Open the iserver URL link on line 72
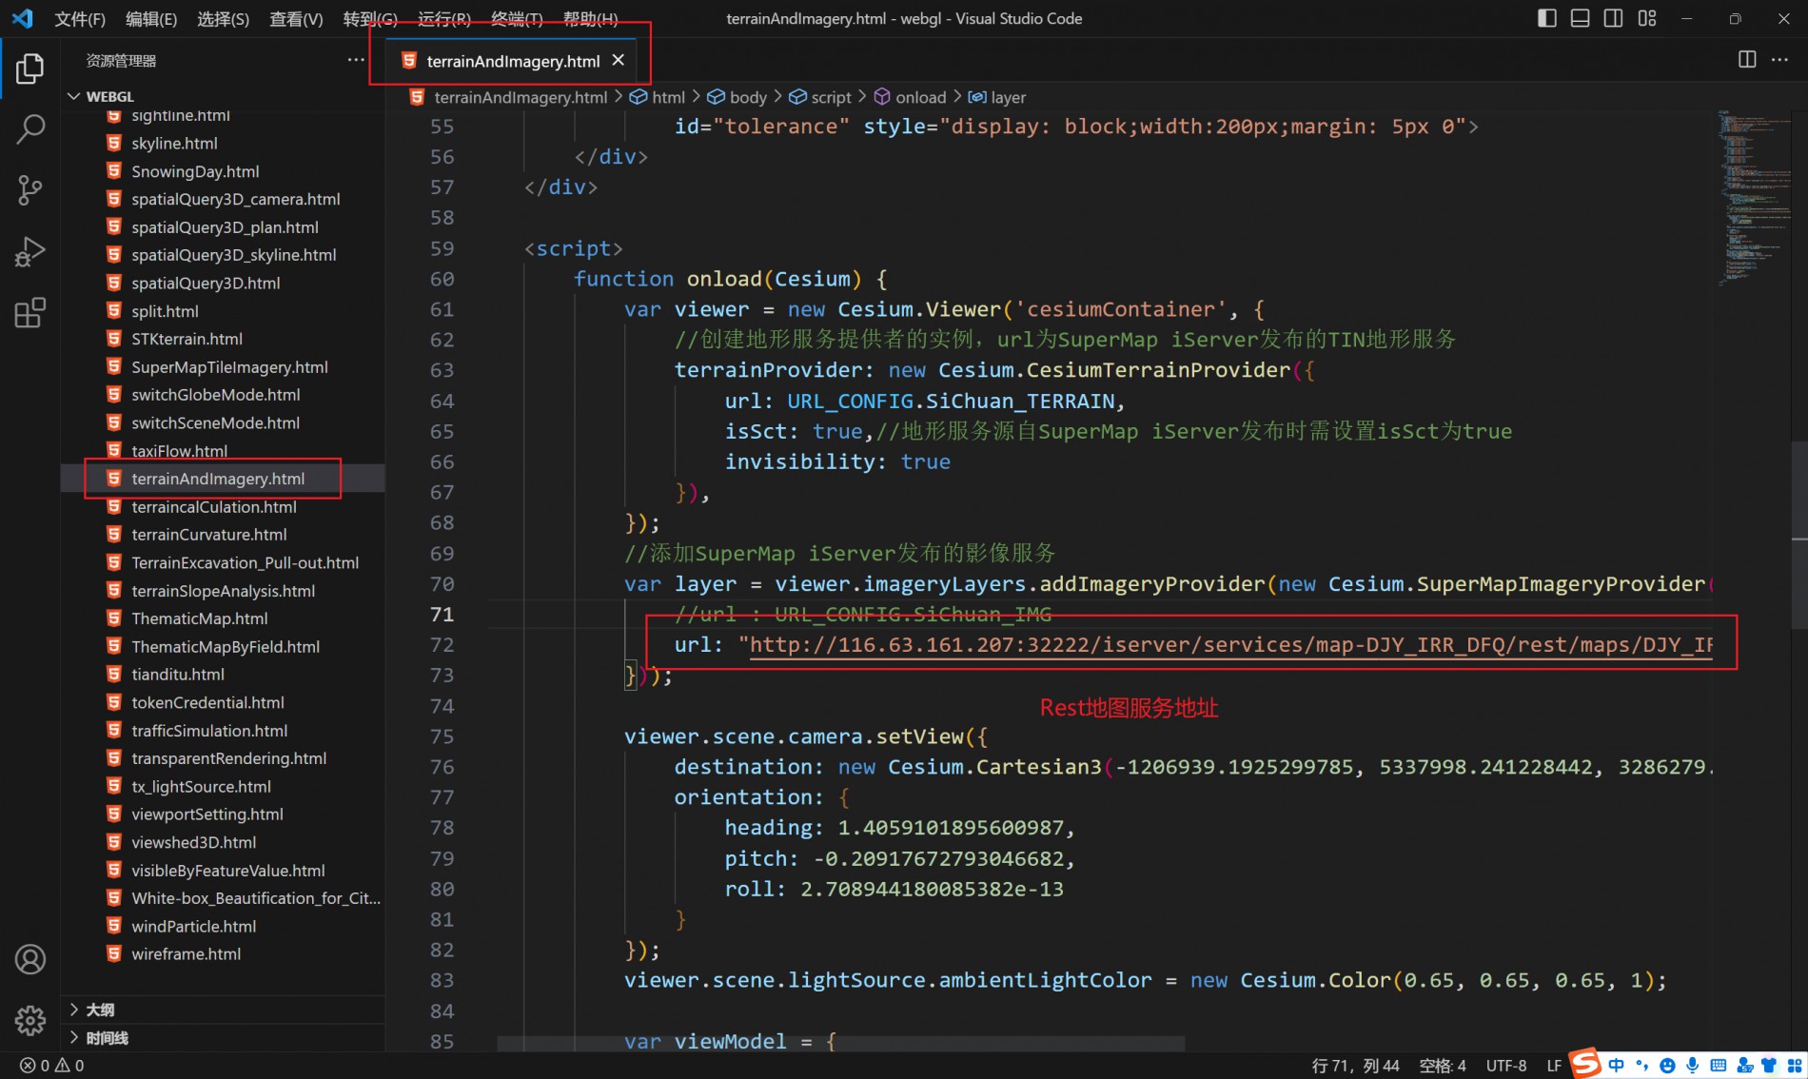The image size is (1808, 1079). (x=1230, y=644)
